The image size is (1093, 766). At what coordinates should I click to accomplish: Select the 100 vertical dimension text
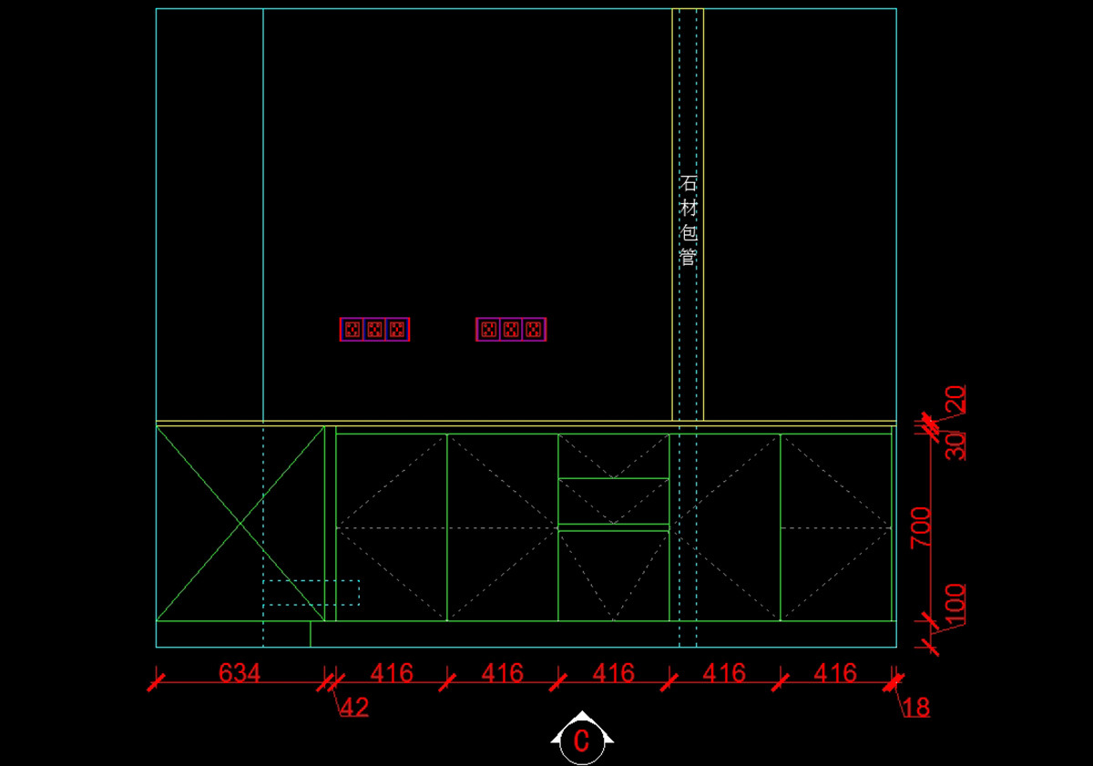coord(955,606)
